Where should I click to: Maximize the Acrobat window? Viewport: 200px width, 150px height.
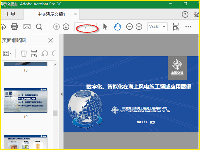tap(185, 4)
